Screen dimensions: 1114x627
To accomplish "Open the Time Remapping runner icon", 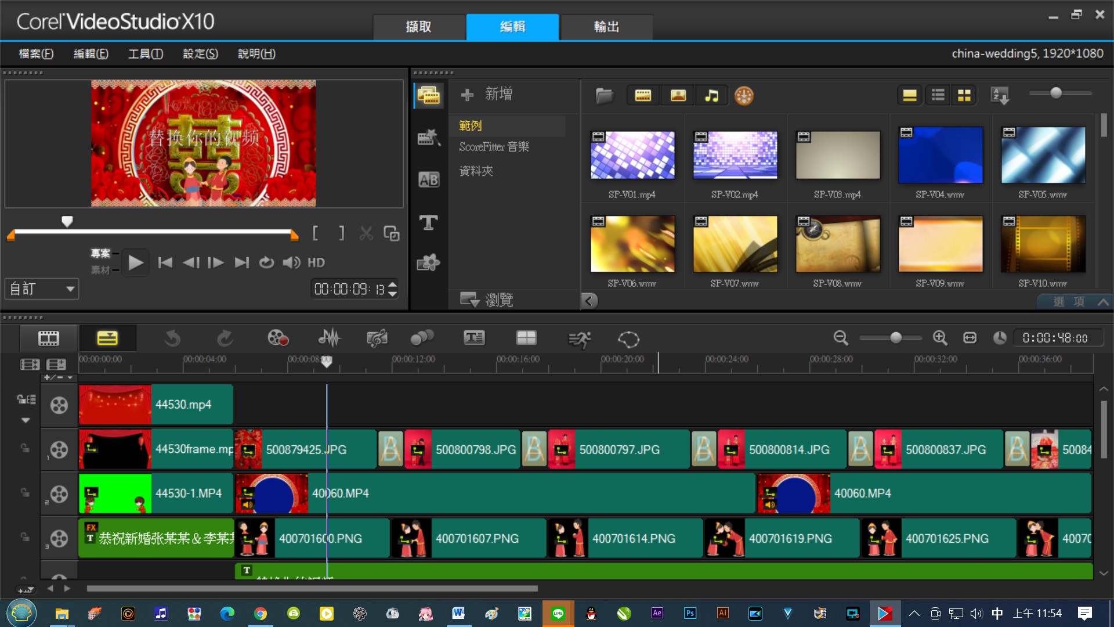I will (579, 339).
